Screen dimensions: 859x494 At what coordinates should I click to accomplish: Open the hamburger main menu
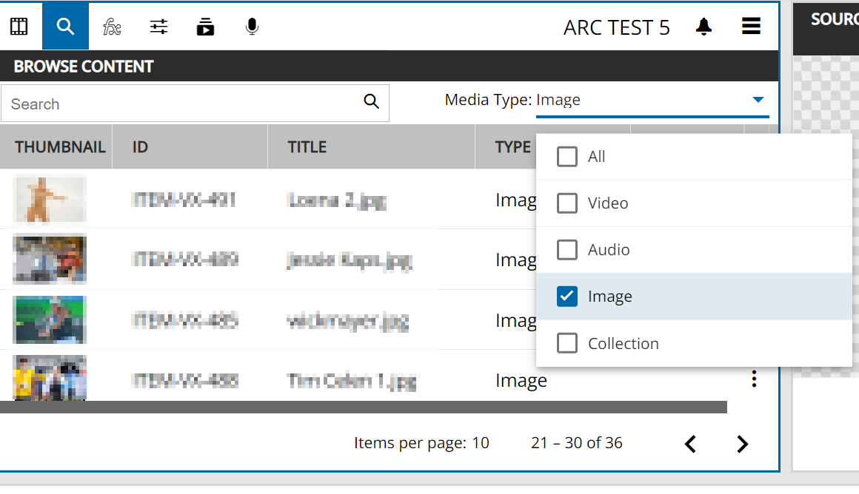click(751, 27)
